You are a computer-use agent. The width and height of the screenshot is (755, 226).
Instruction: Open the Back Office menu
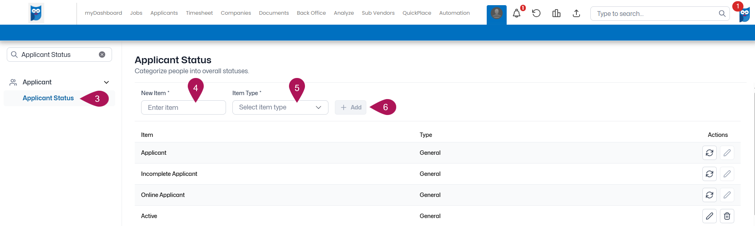point(311,13)
